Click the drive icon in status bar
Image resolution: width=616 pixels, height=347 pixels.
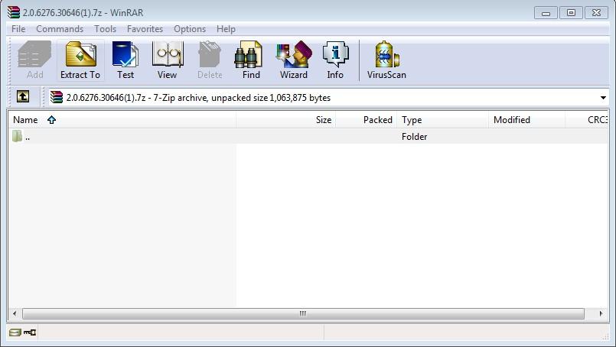coord(15,332)
